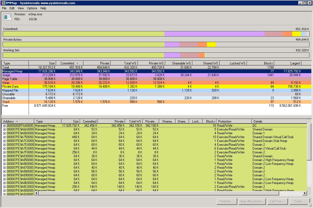Open the File menu

4,8
